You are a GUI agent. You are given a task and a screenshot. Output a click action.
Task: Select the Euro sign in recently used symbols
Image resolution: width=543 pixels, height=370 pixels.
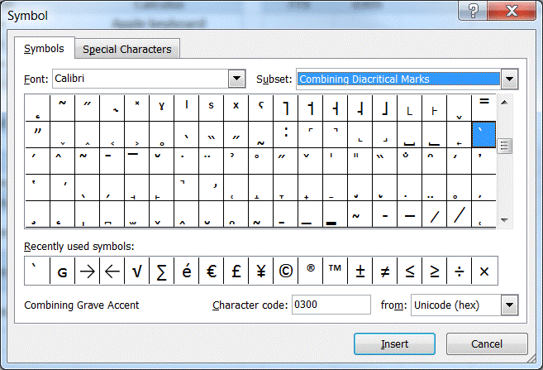click(212, 271)
